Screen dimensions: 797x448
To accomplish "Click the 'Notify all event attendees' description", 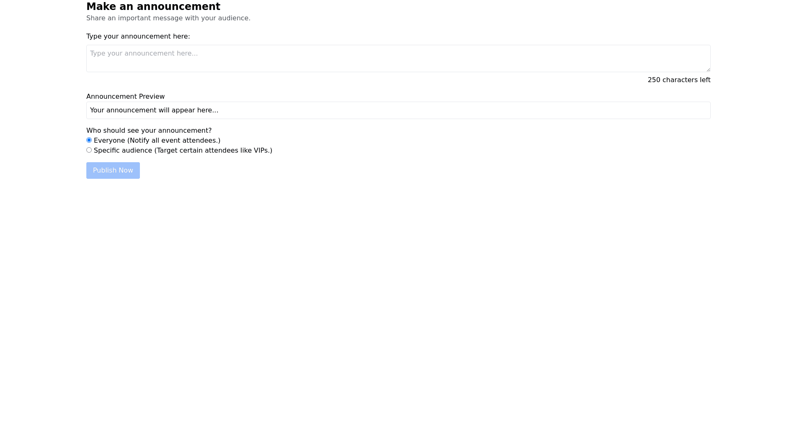I will point(174,141).
